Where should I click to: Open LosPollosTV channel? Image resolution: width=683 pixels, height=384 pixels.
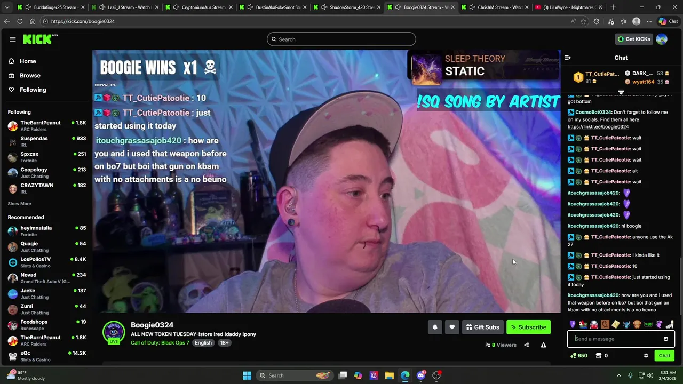pyautogui.click(x=47, y=262)
